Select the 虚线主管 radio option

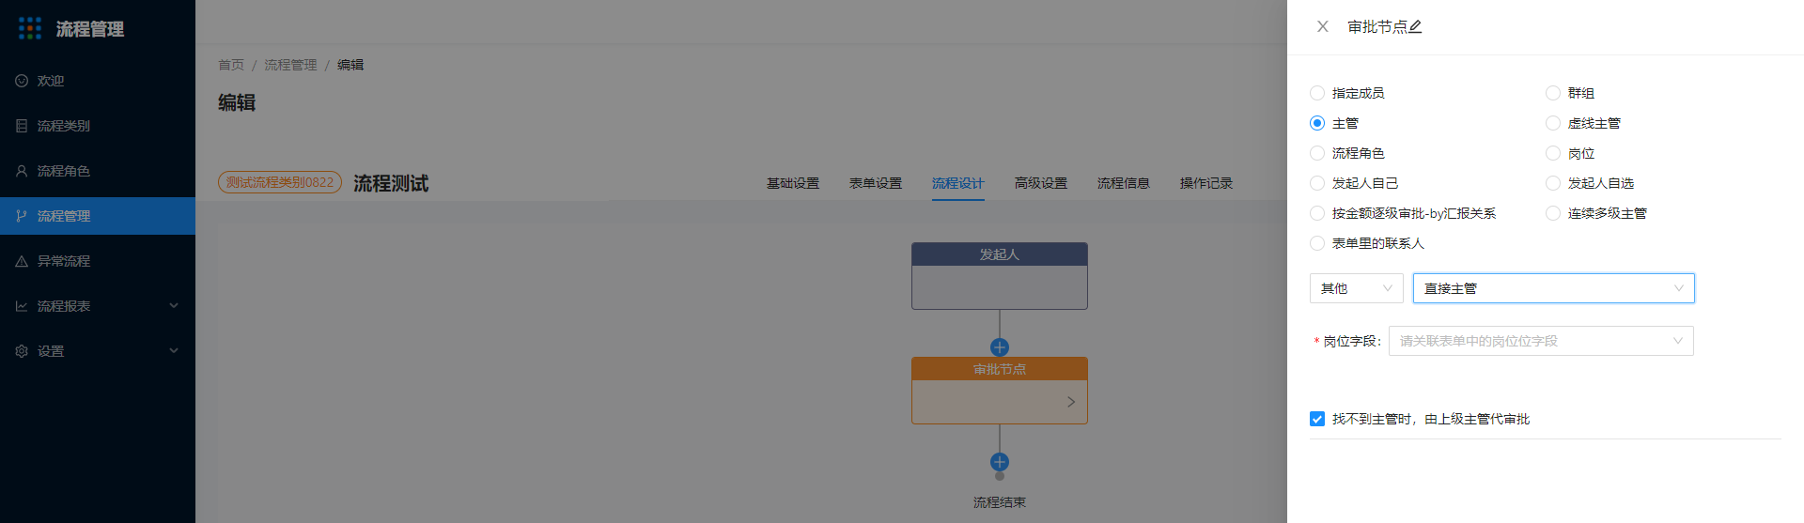pos(1553,123)
